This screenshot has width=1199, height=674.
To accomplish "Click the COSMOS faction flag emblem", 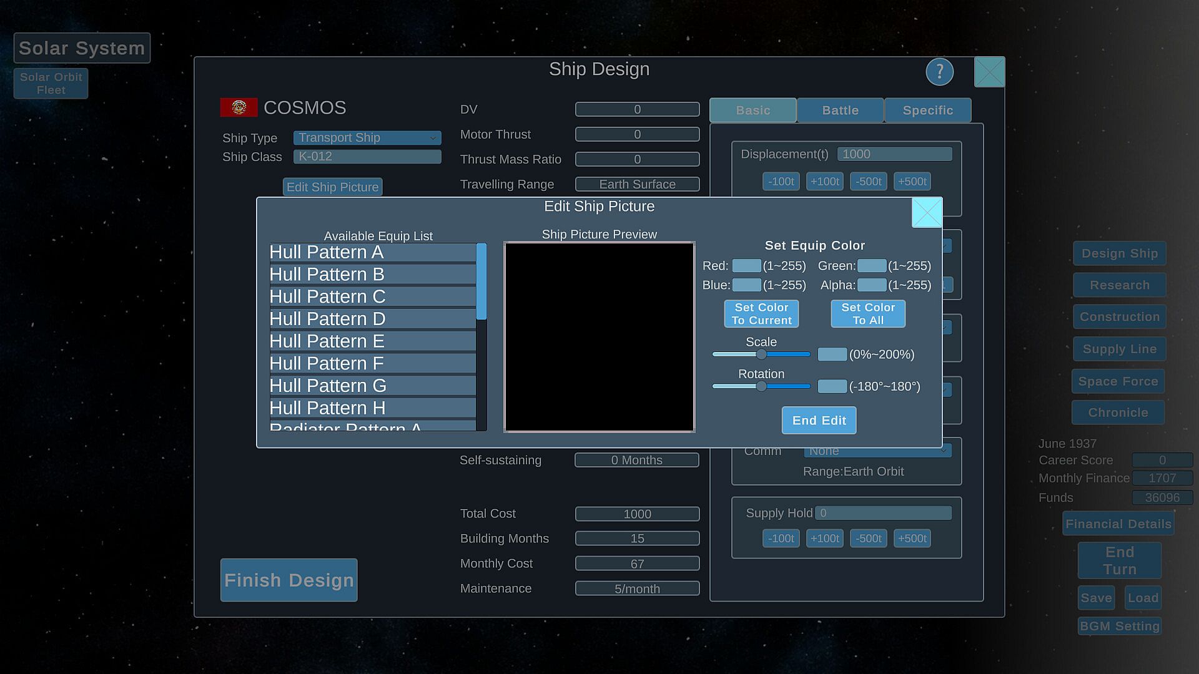I will pos(239,107).
